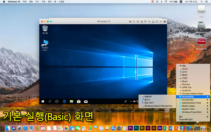This screenshot has height=132, width=211.
Task: Open Word from the Dock
Action: (171, 128)
